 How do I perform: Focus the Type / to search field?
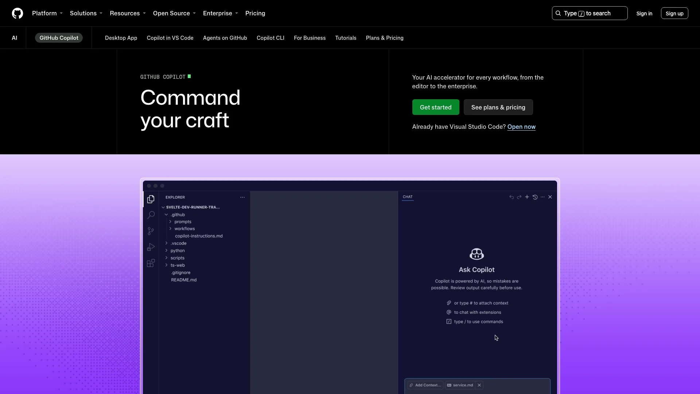[590, 13]
